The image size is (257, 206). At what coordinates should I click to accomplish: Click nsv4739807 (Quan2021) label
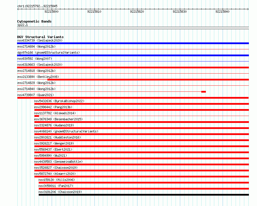tap(36, 95)
